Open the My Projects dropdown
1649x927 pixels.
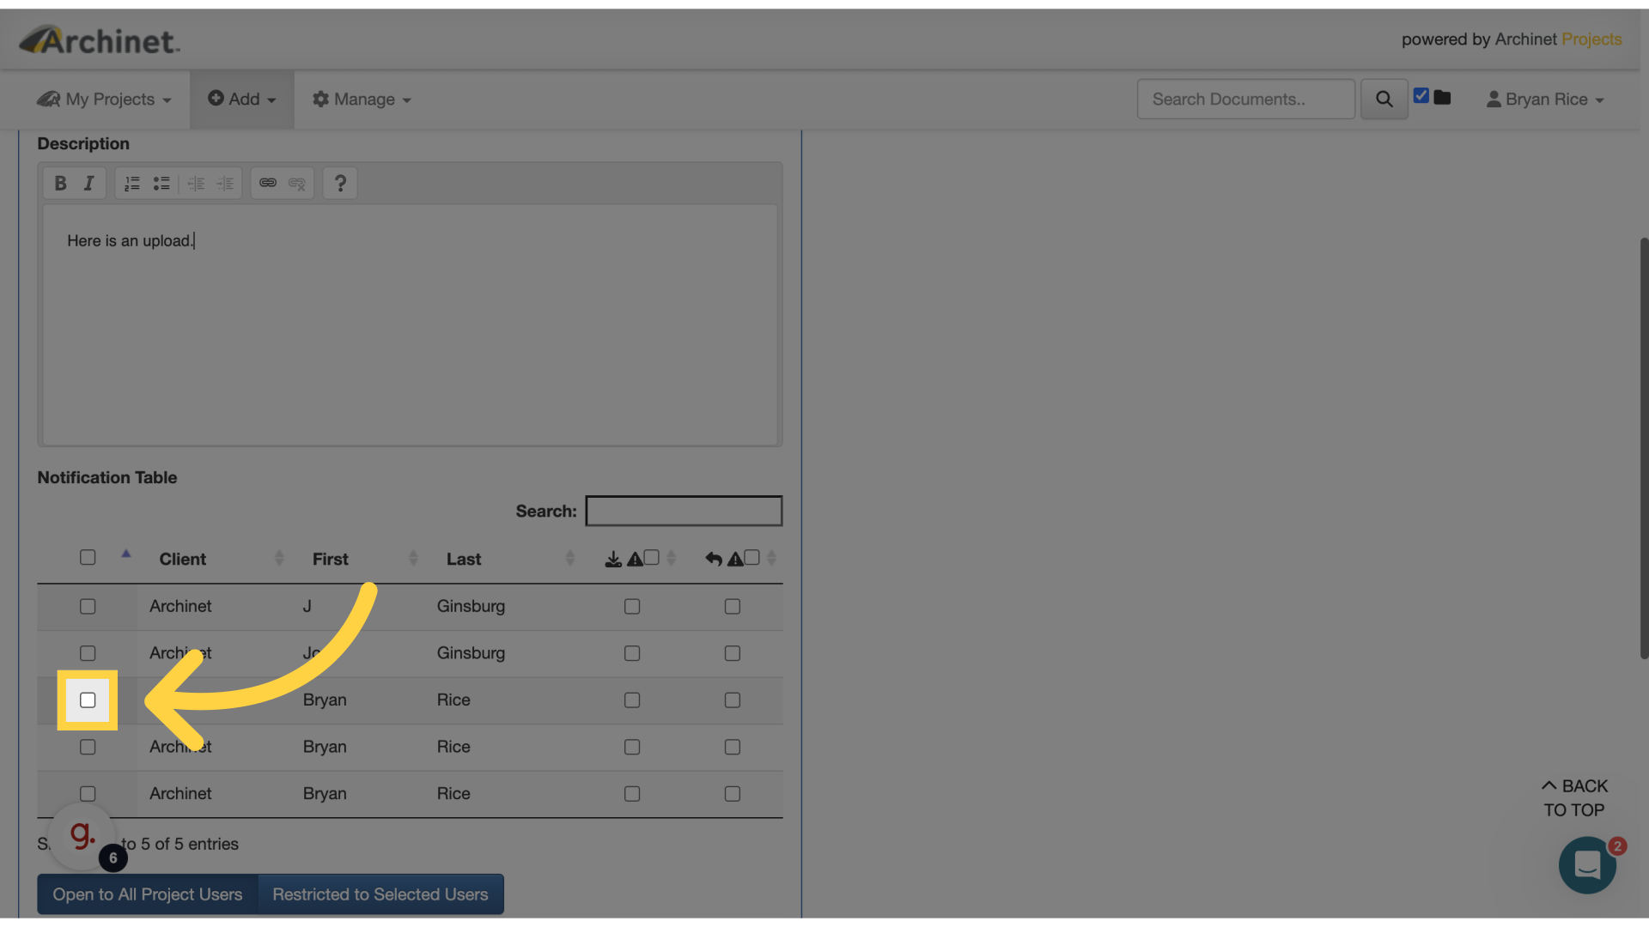click(103, 99)
